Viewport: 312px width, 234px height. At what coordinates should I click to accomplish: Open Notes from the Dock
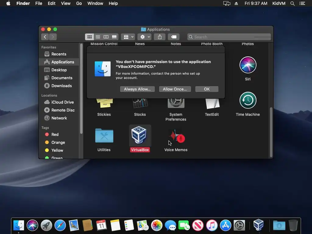[x=115, y=225]
